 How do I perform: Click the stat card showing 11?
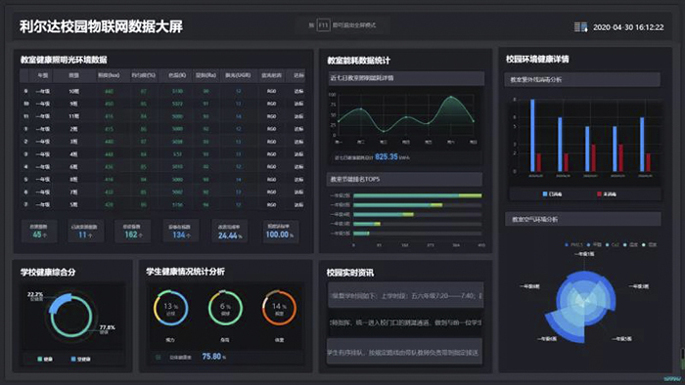pyautogui.click(x=86, y=231)
